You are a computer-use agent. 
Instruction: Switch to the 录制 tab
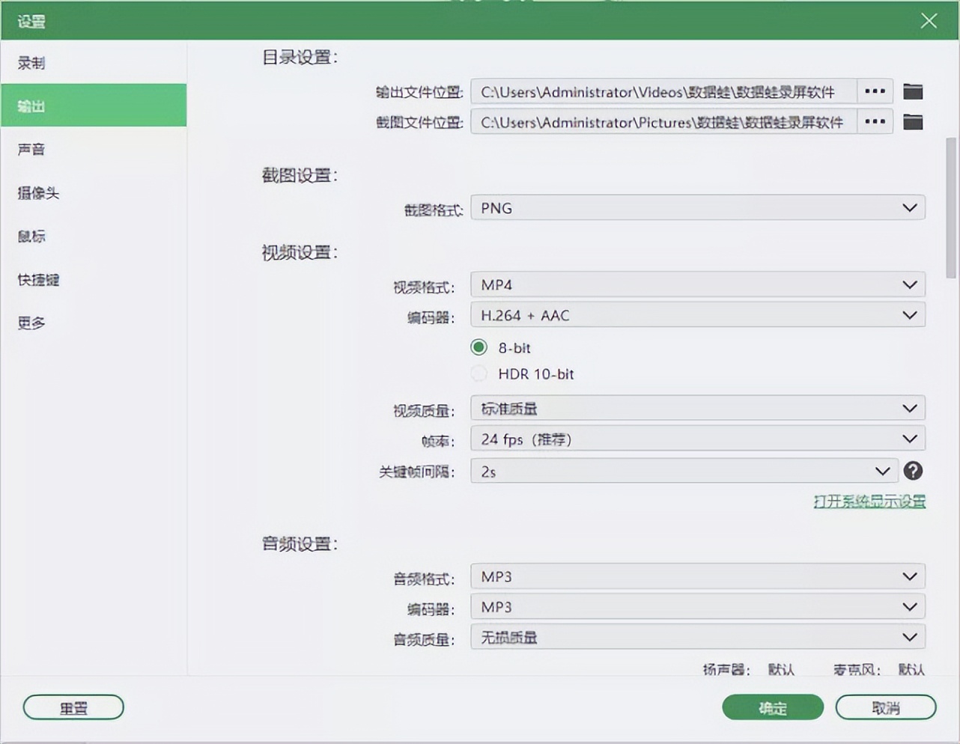[30, 63]
